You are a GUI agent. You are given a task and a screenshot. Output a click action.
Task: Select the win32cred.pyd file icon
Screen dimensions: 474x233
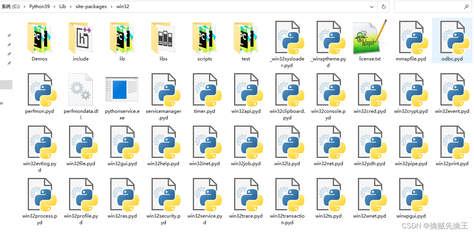pyautogui.click(x=373, y=90)
